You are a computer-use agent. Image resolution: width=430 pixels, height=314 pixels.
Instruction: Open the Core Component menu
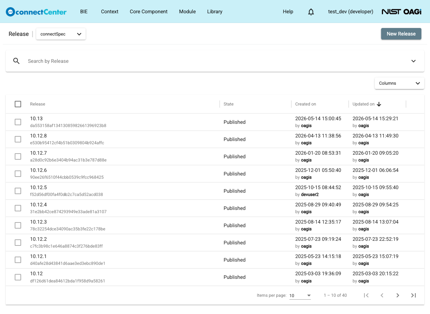pos(149,11)
